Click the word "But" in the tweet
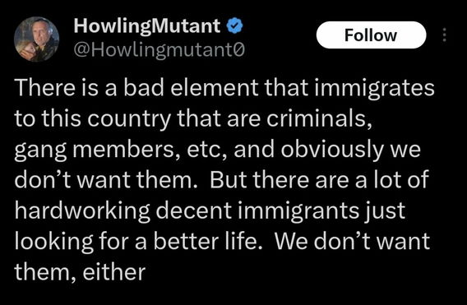This screenshot has height=305, width=467. [229, 180]
